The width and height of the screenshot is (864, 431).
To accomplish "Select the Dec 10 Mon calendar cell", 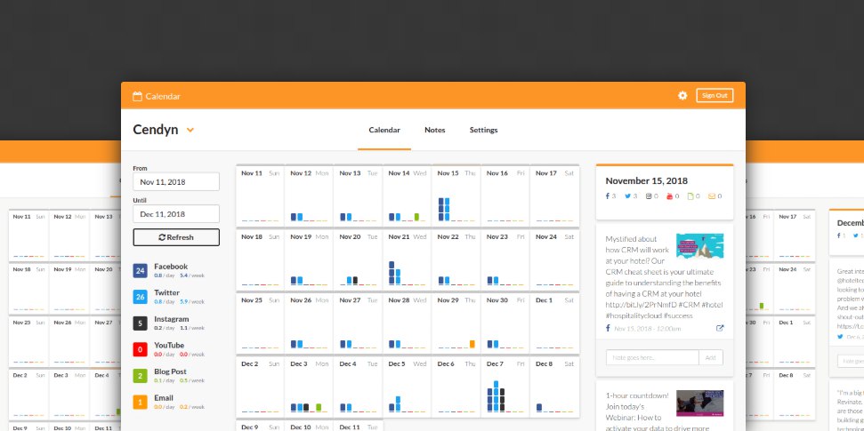I will coord(309,426).
